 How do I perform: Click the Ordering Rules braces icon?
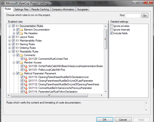point(17,48)
